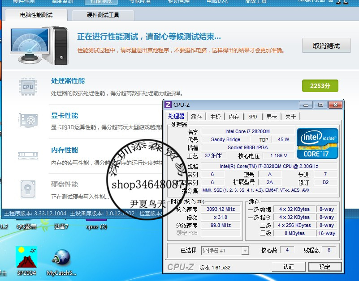Click the instruction set MMX, SSE field

click(x=269, y=190)
